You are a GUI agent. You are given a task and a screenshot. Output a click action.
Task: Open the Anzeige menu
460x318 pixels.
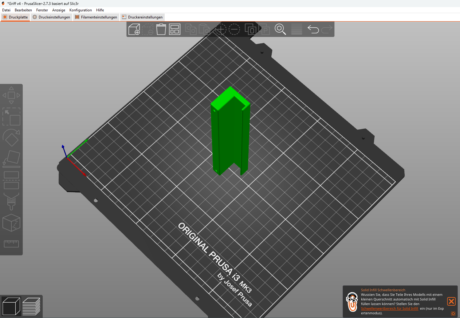[59, 10]
